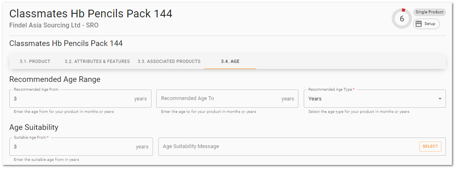Click the Recommended Age To field
The width and height of the screenshot is (456, 169).
tap(227, 99)
